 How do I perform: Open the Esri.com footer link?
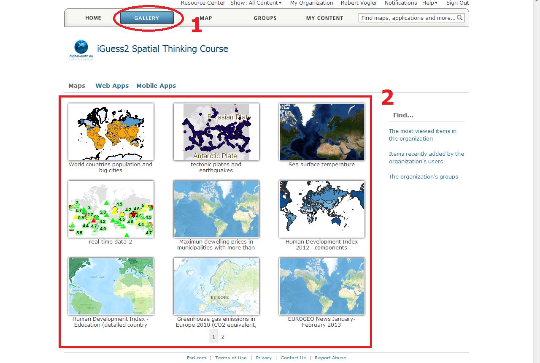[x=197, y=358]
